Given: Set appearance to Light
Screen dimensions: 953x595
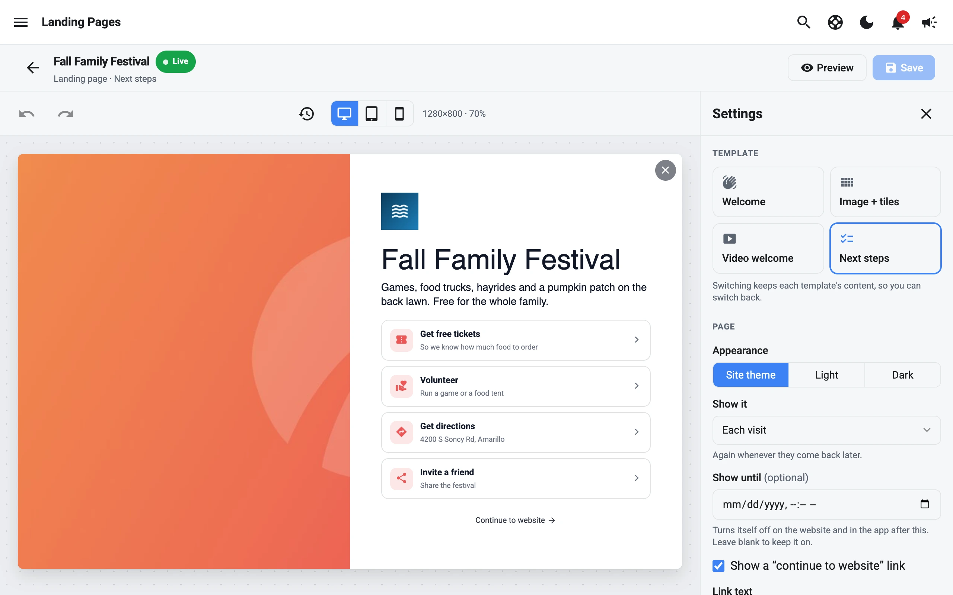Looking at the screenshot, I should (x=826, y=374).
